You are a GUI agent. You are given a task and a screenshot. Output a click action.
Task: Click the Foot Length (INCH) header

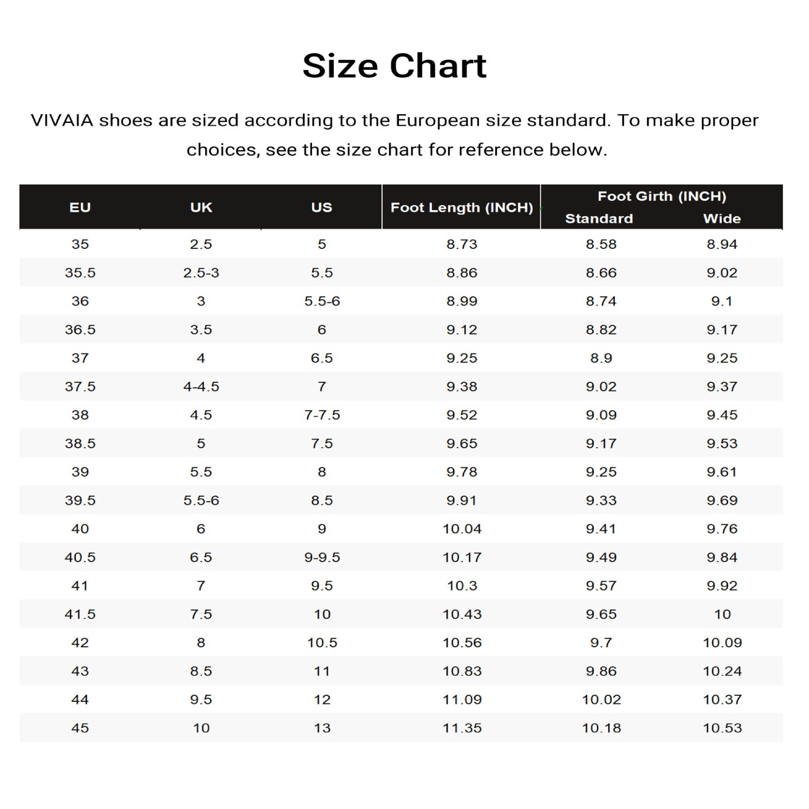pyautogui.click(x=462, y=207)
